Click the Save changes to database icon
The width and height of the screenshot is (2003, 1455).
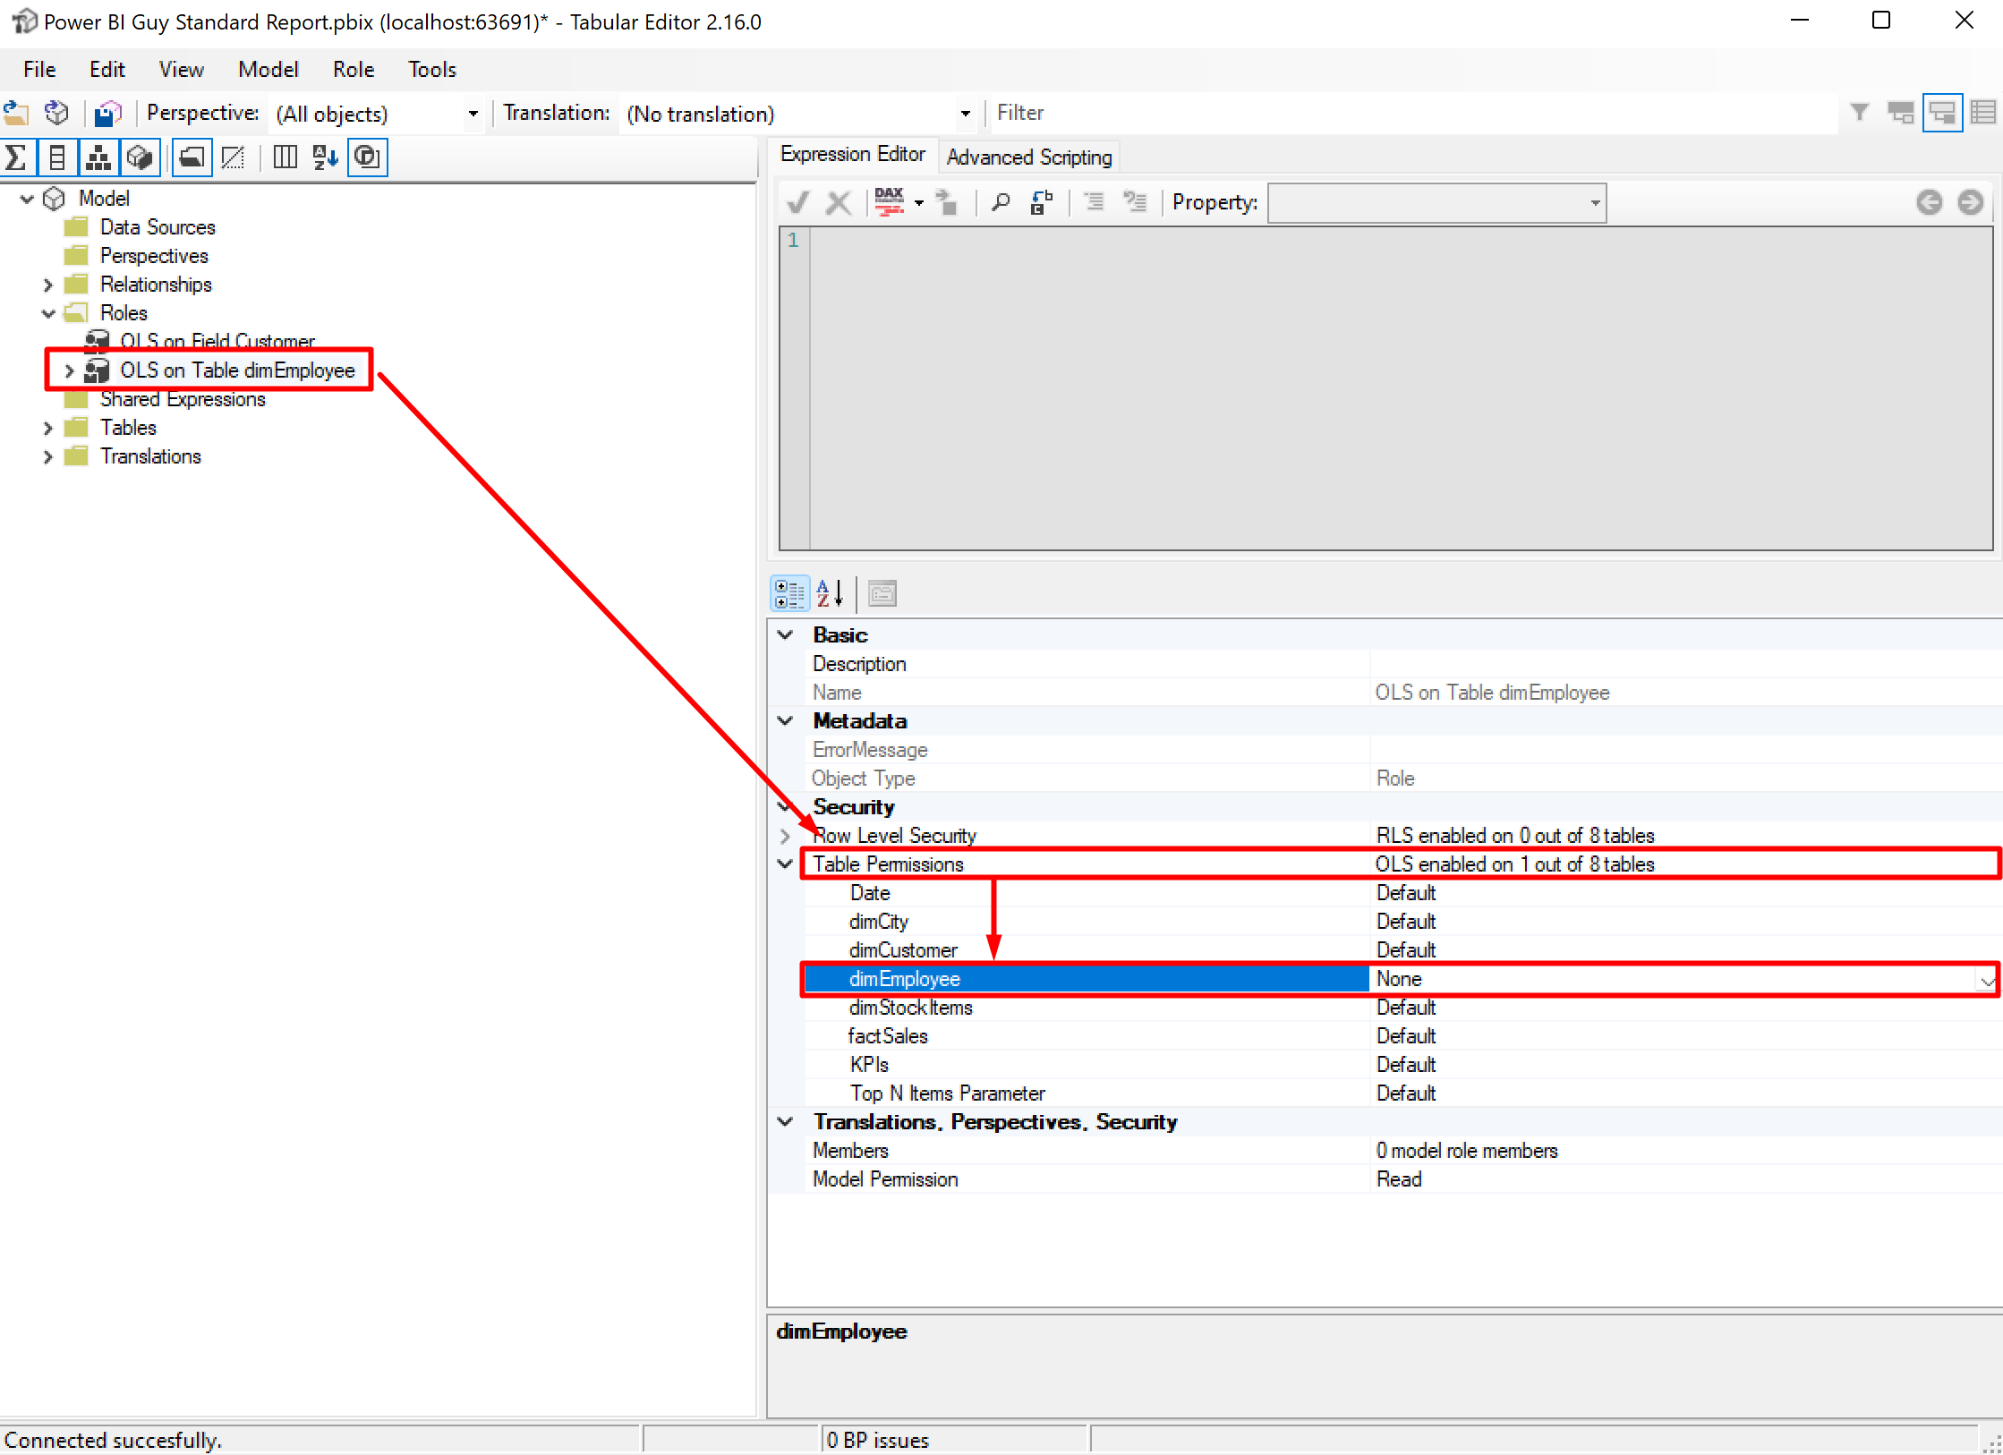[107, 113]
